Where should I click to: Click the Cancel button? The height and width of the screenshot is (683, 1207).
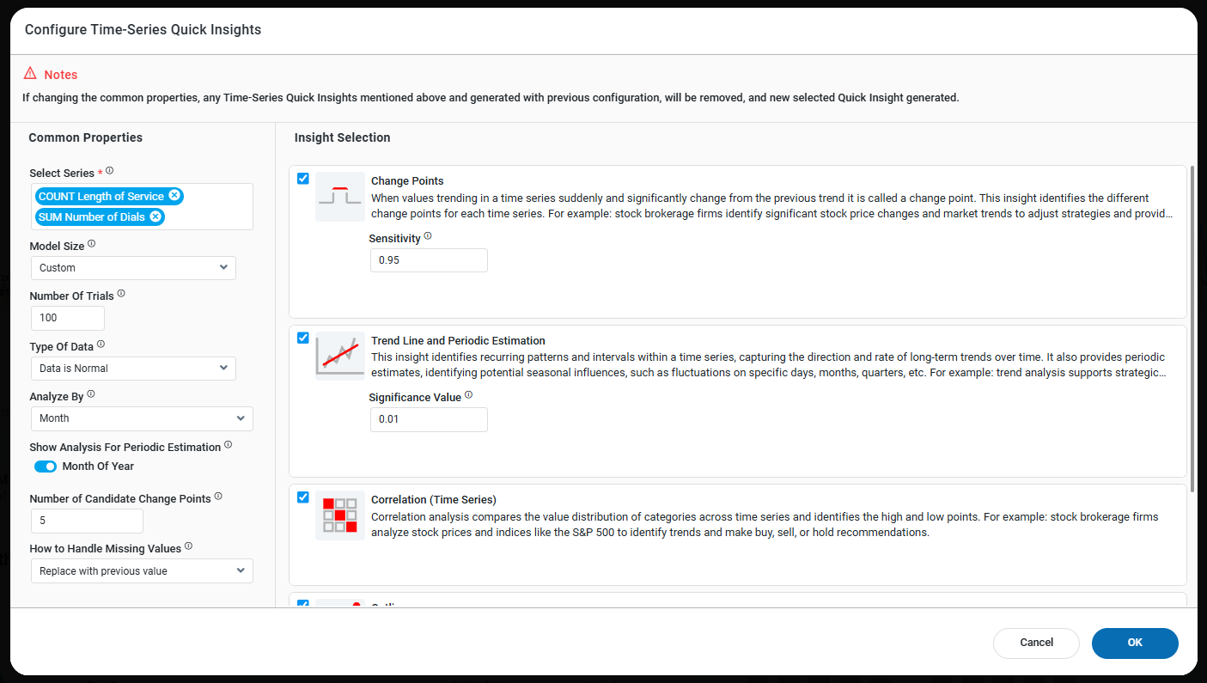[x=1036, y=643]
